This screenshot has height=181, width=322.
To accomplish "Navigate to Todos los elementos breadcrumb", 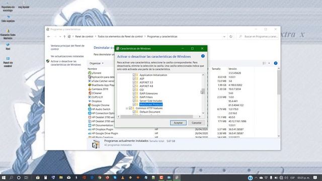I will click(120, 37).
